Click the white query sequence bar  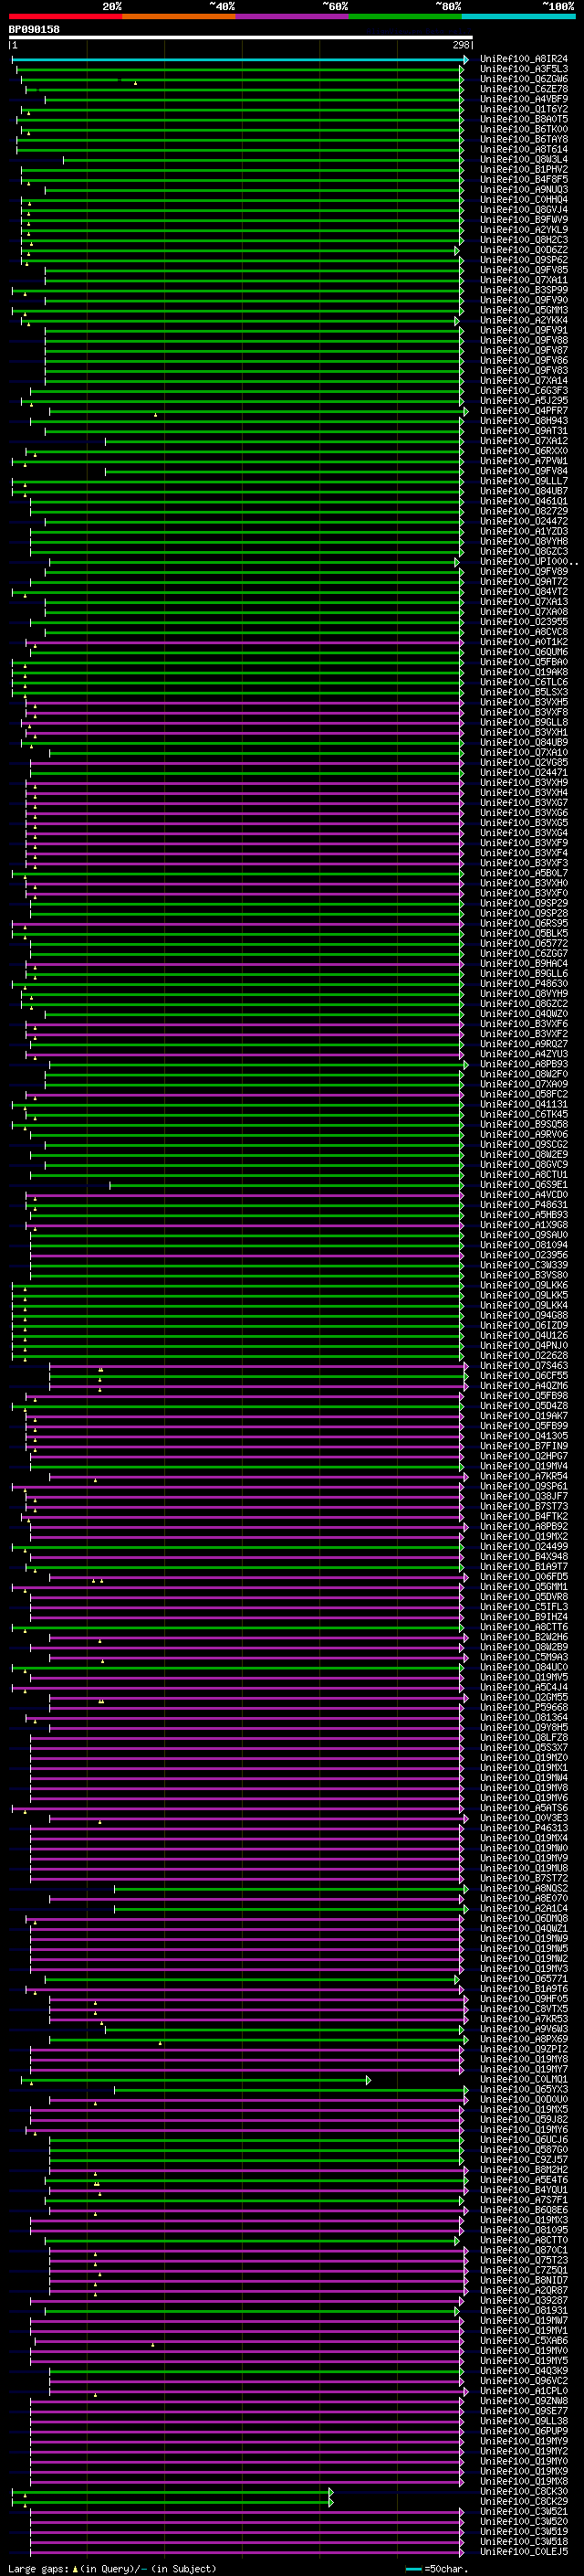240,38
